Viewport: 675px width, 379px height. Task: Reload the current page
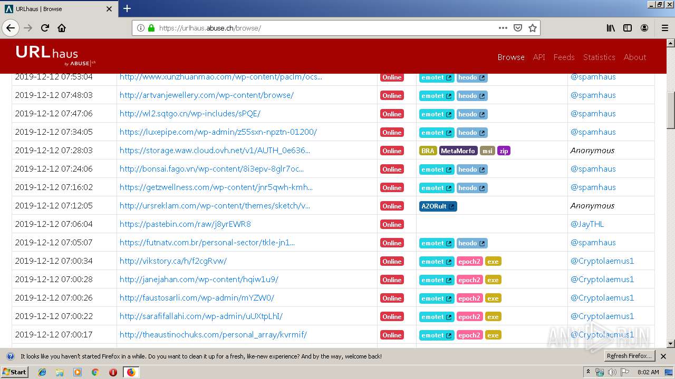coord(45,28)
